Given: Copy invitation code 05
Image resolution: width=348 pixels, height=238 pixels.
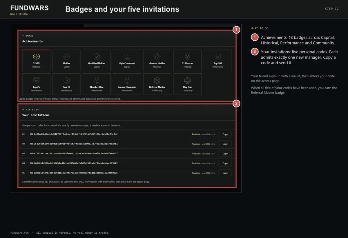Looking at the screenshot, I should pos(225,173).
